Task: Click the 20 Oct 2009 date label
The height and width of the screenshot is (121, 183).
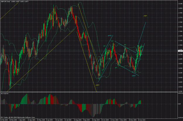Action: click(105, 120)
